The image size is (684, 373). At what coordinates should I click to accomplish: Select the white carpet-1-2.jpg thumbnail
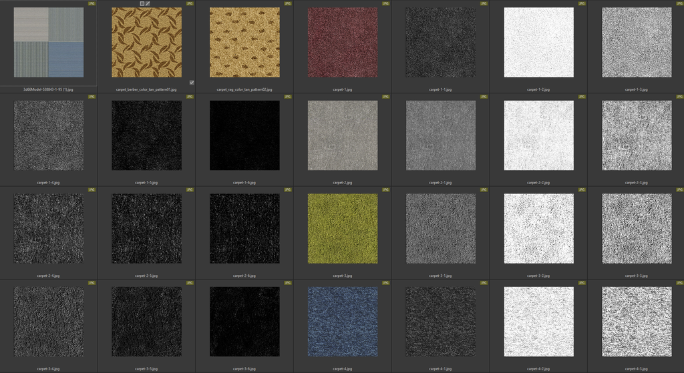coord(538,43)
